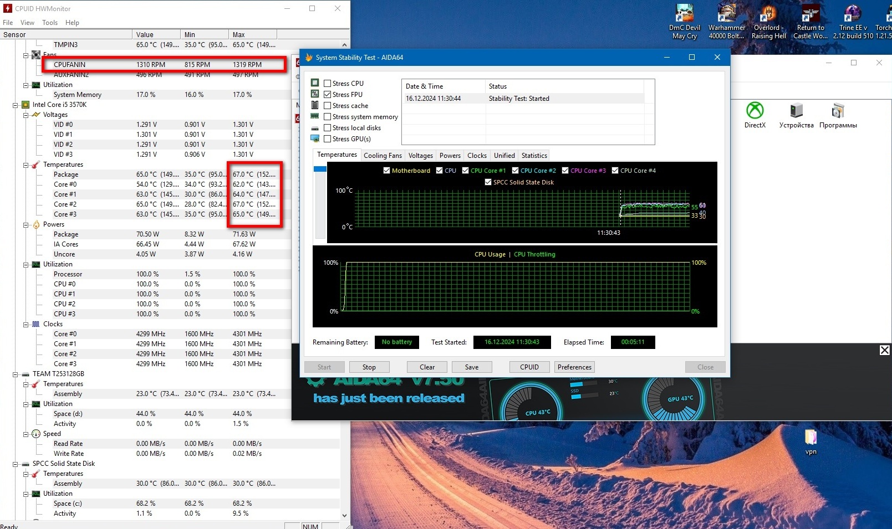Image resolution: width=892 pixels, height=529 pixels.
Task: Collapse the Intel Core i5 3570K tree node
Action: (x=15, y=105)
